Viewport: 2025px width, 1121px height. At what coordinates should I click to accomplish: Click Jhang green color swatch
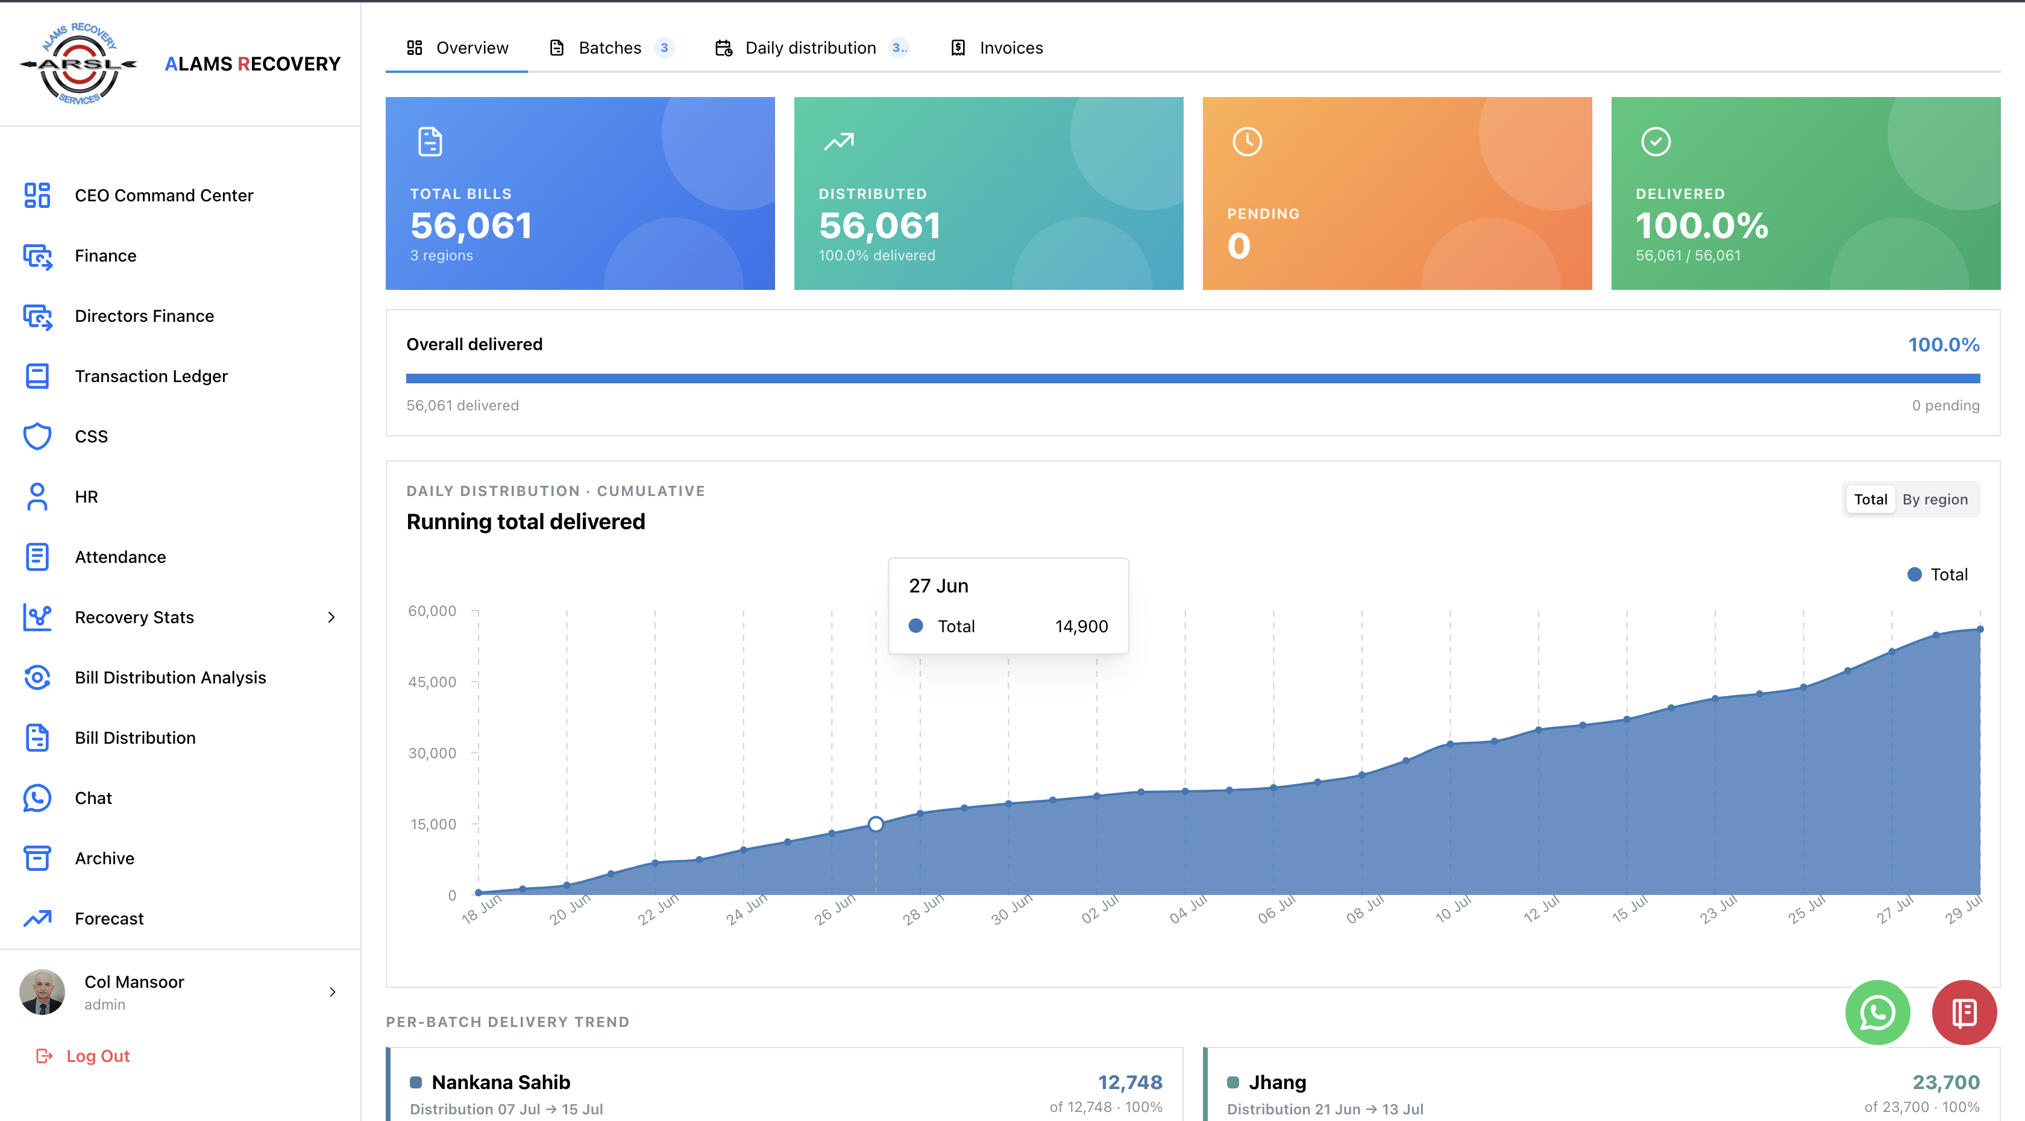(1232, 1082)
